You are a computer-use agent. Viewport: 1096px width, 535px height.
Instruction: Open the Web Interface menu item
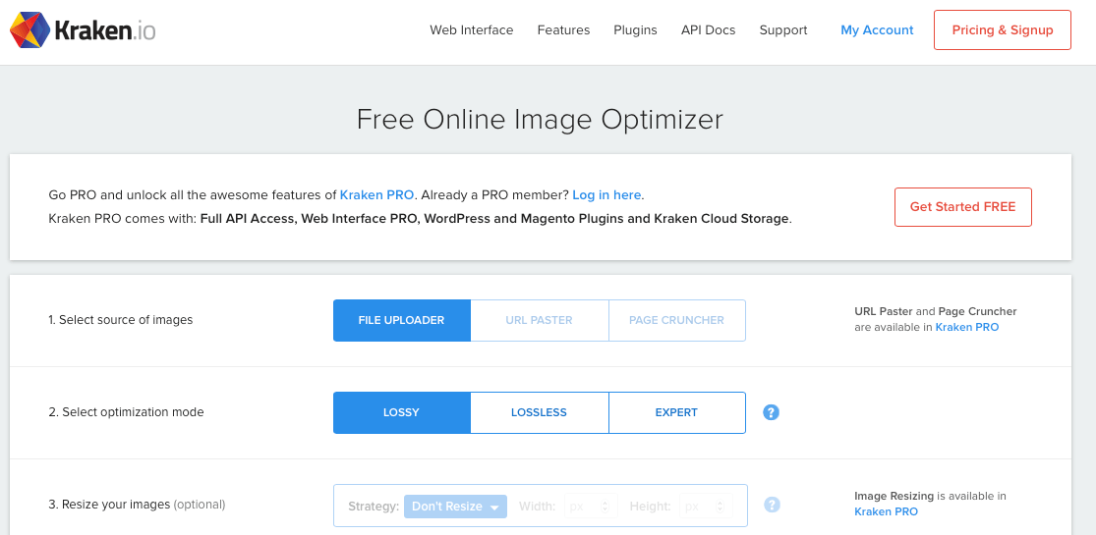[471, 30]
